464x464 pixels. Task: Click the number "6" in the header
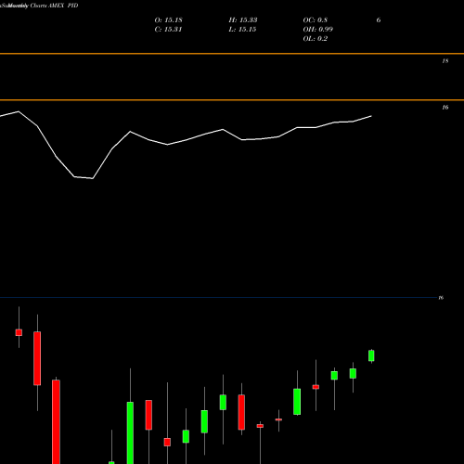tap(379, 20)
